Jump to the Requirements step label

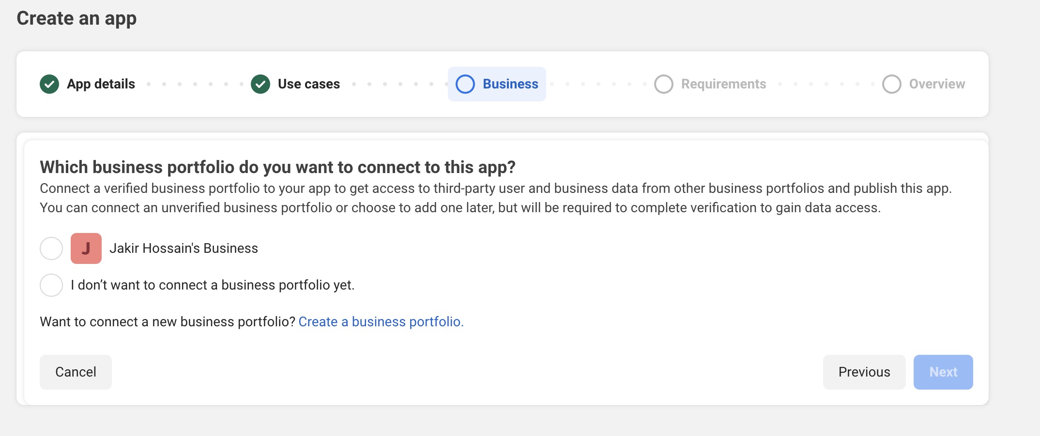click(x=723, y=84)
